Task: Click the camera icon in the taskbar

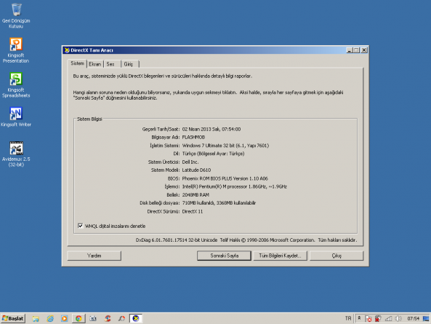Action: tap(93, 318)
